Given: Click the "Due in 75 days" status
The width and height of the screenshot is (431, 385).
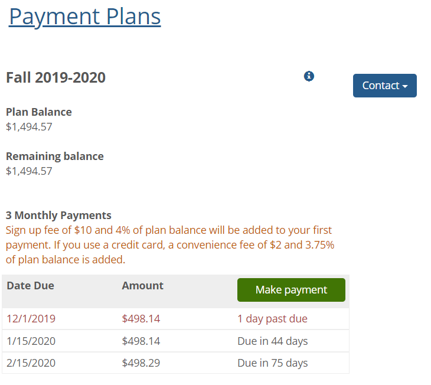Looking at the screenshot, I should coord(272,363).
